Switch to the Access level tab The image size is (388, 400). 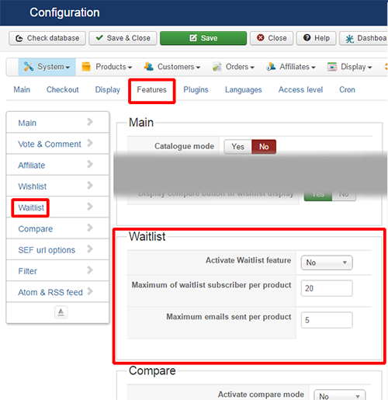point(300,89)
